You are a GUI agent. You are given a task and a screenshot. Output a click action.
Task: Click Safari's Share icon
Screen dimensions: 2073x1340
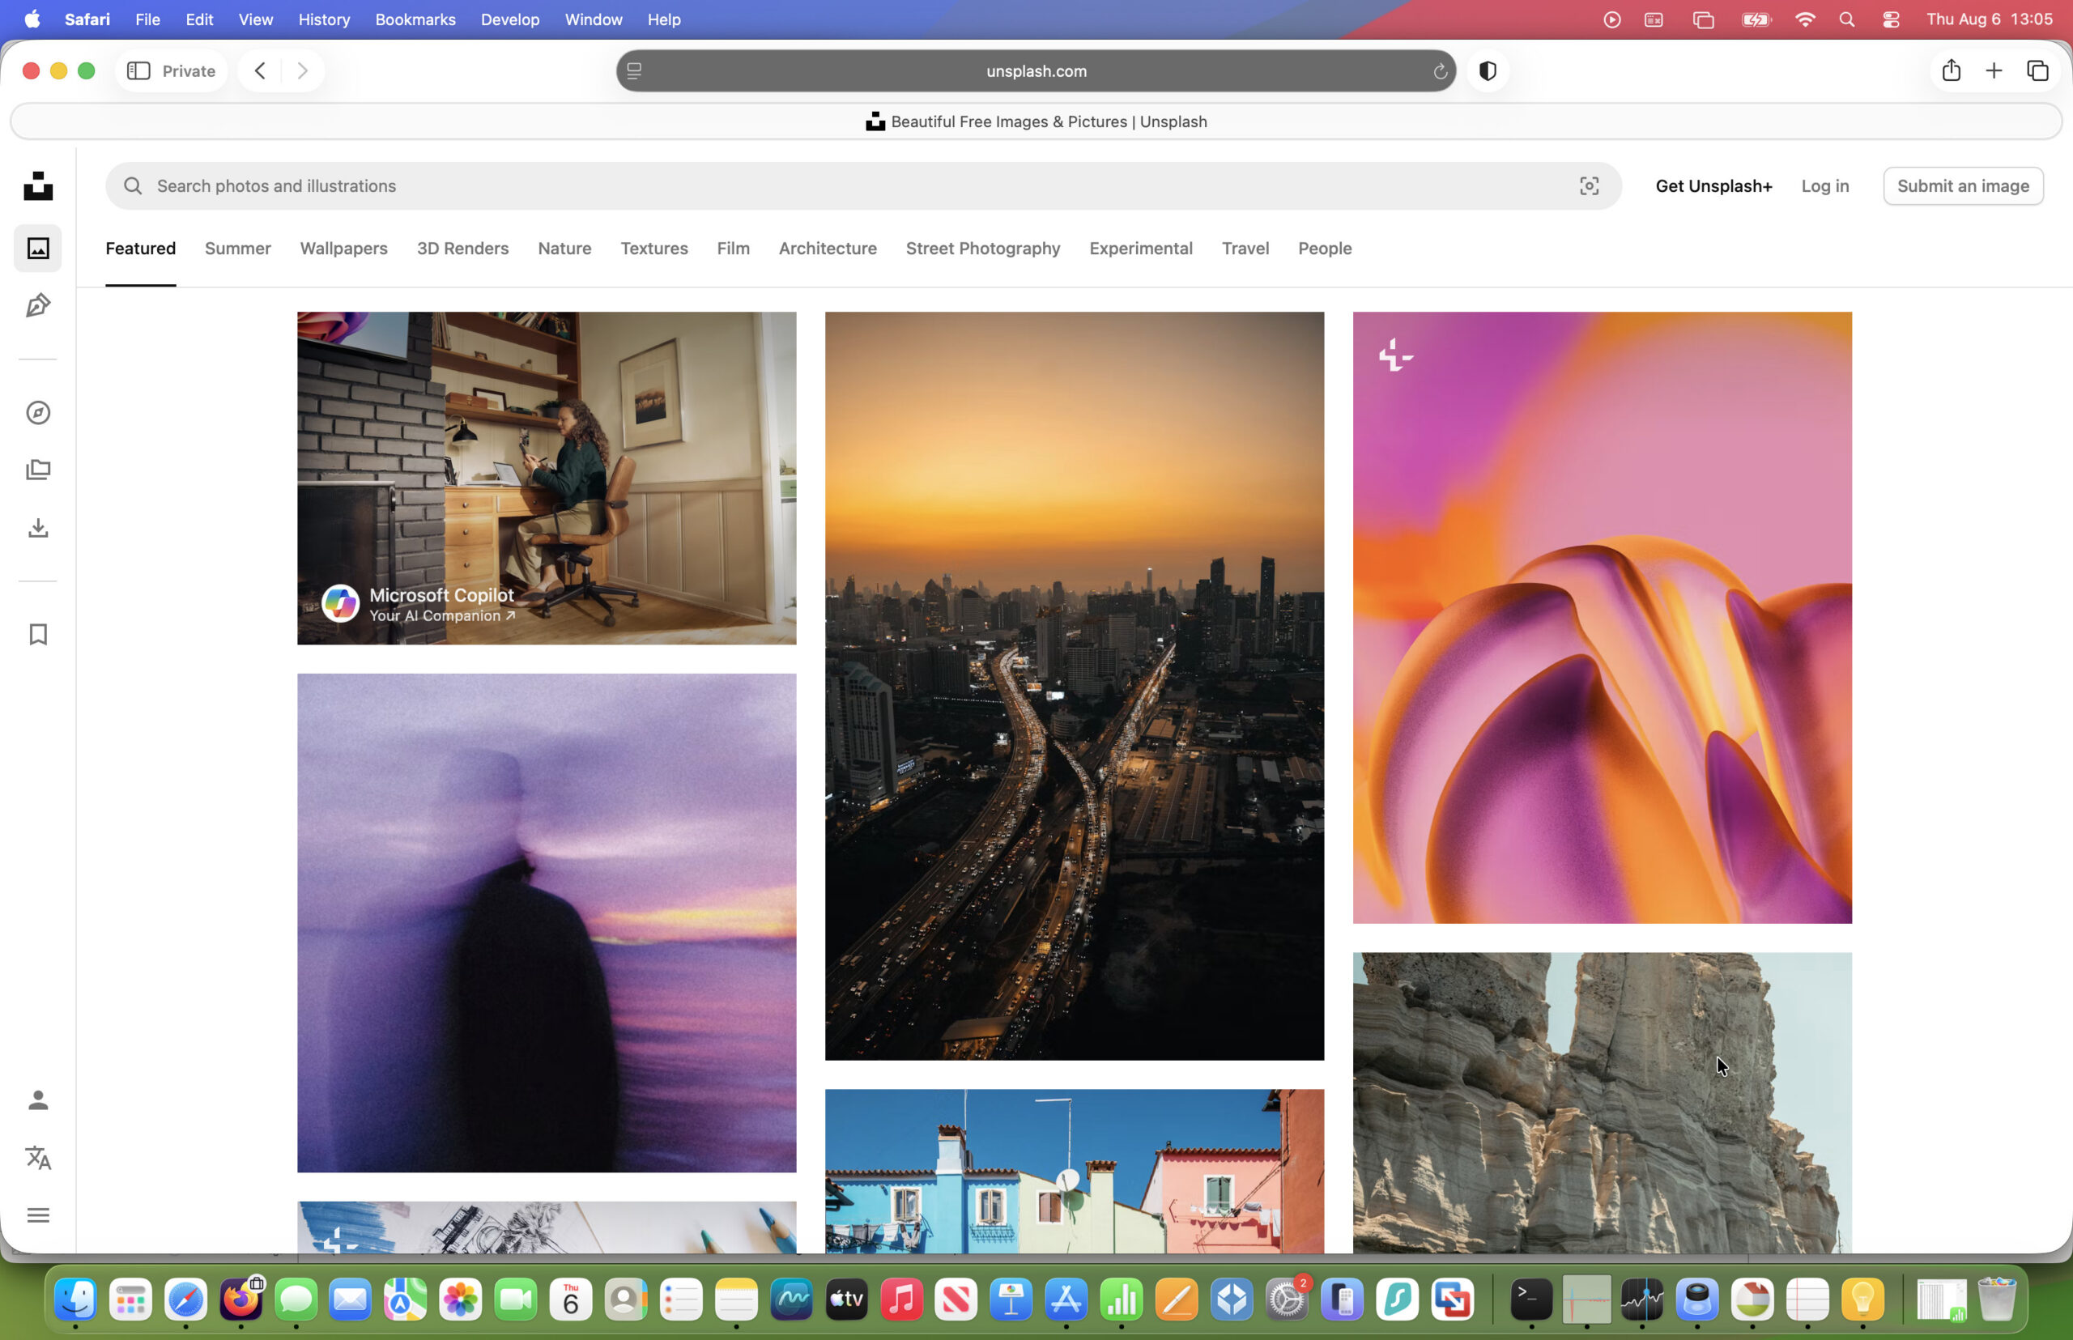[x=1950, y=70]
